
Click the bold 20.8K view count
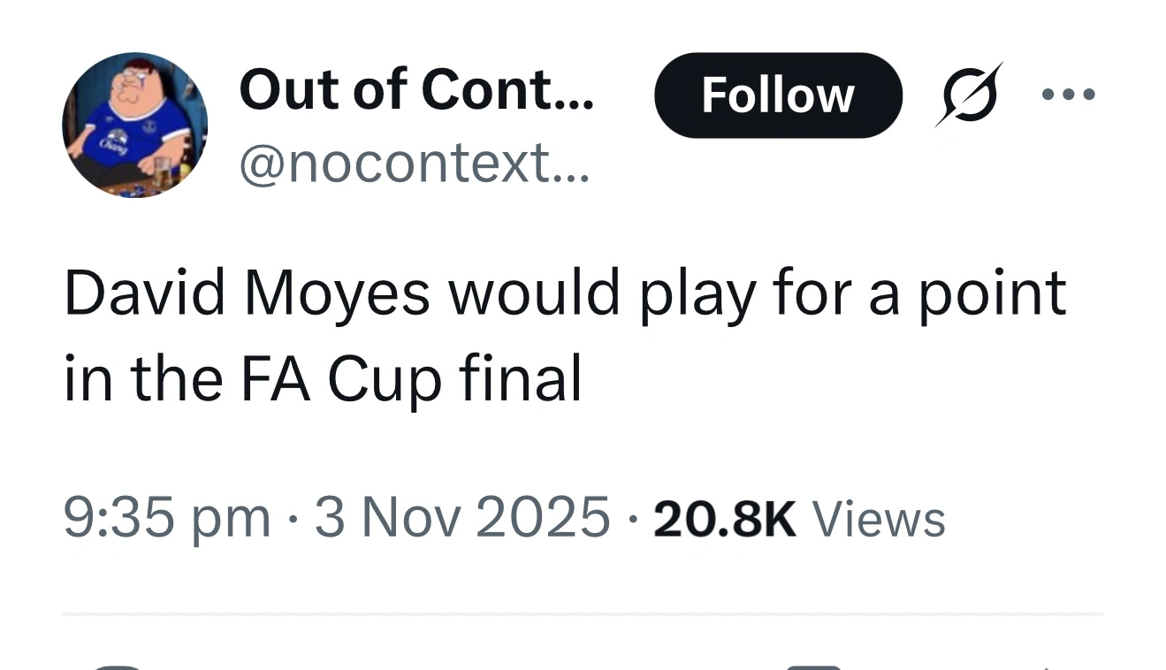point(724,519)
